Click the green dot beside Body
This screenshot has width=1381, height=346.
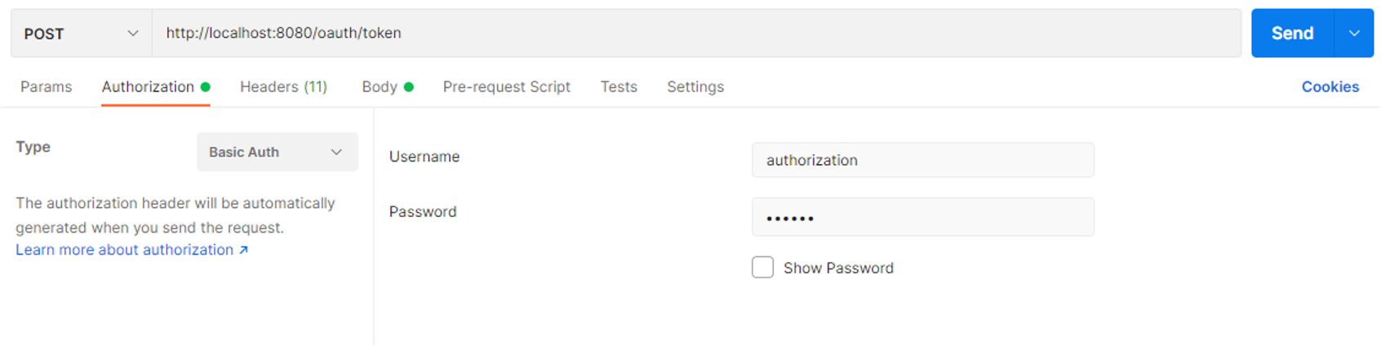pyautogui.click(x=409, y=86)
